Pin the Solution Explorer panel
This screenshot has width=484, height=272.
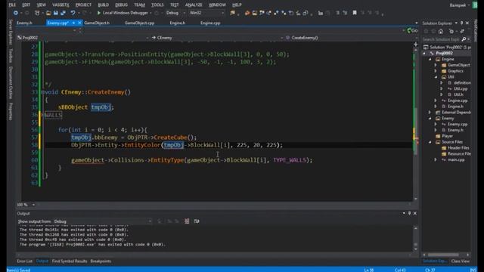[x=462, y=23]
